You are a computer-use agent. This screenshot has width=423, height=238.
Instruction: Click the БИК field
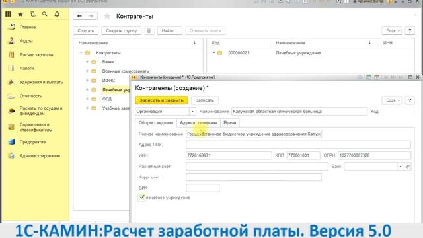point(203,188)
